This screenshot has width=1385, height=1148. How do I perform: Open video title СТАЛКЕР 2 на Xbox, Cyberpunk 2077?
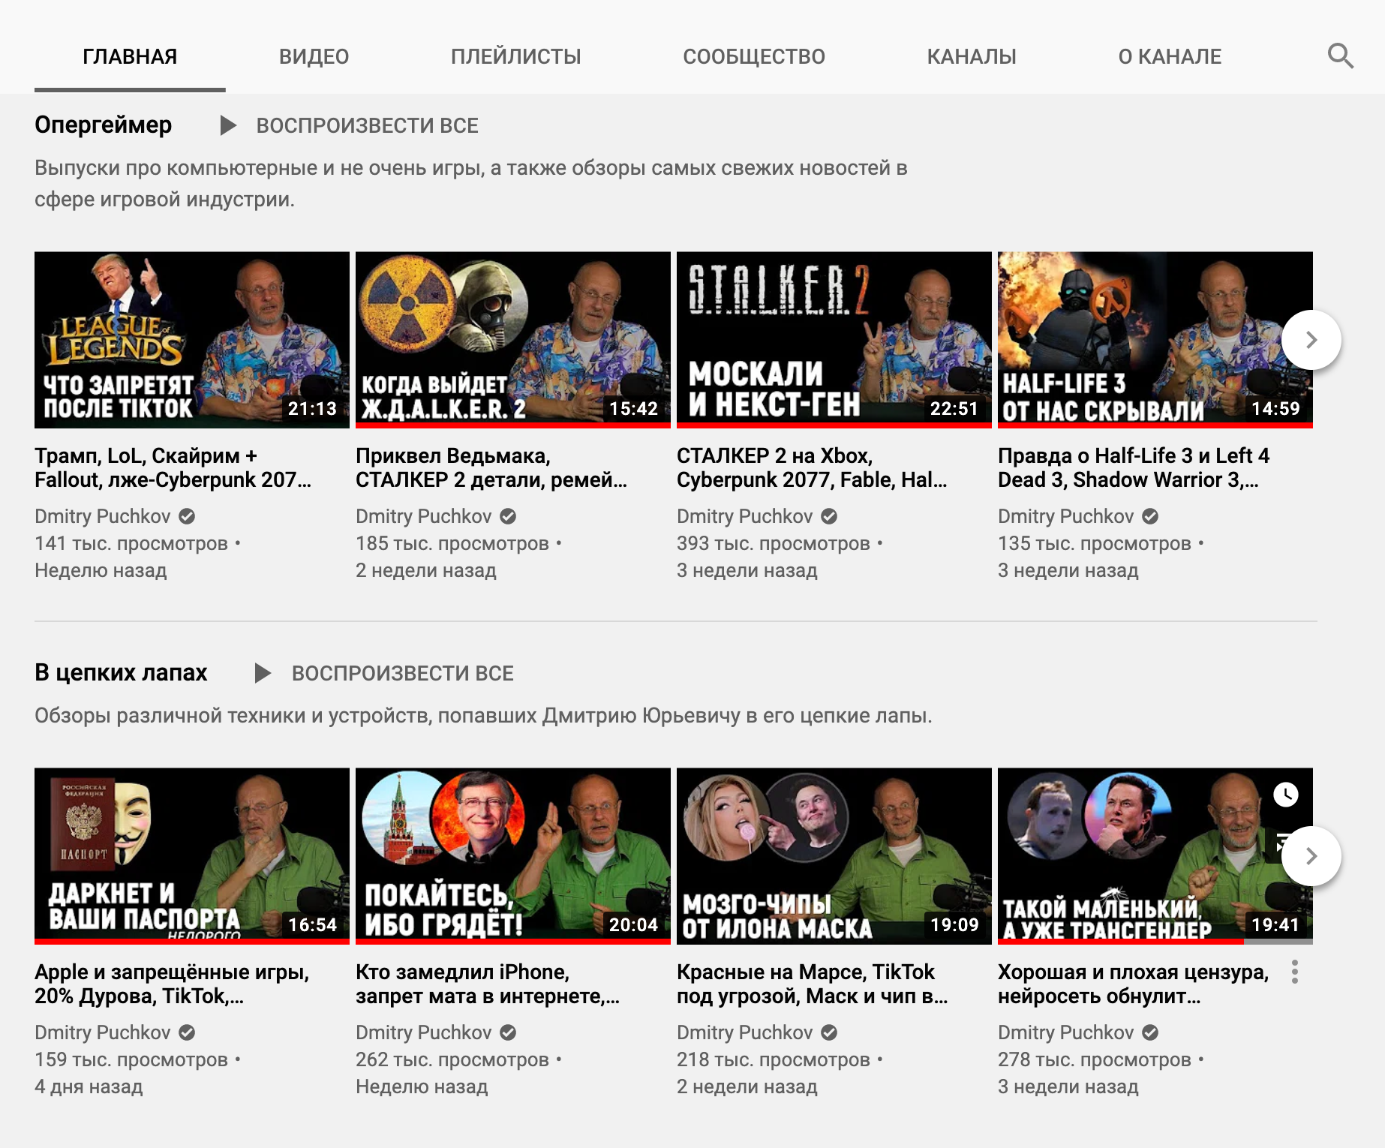tap(813, 467)
